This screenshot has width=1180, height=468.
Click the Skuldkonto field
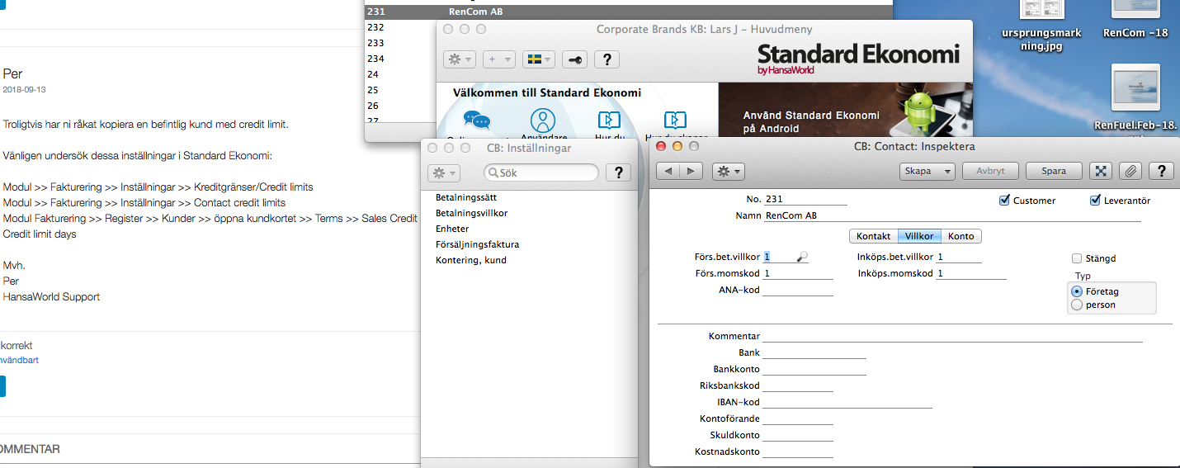(798, 435)
